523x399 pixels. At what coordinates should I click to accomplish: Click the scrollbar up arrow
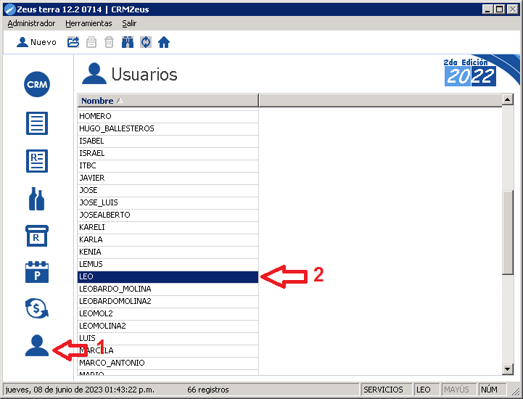[508, 101]
